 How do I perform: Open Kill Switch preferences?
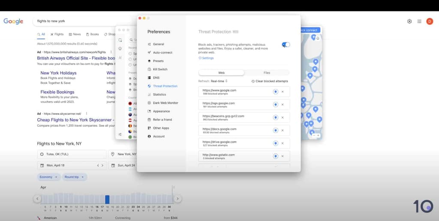160,69
